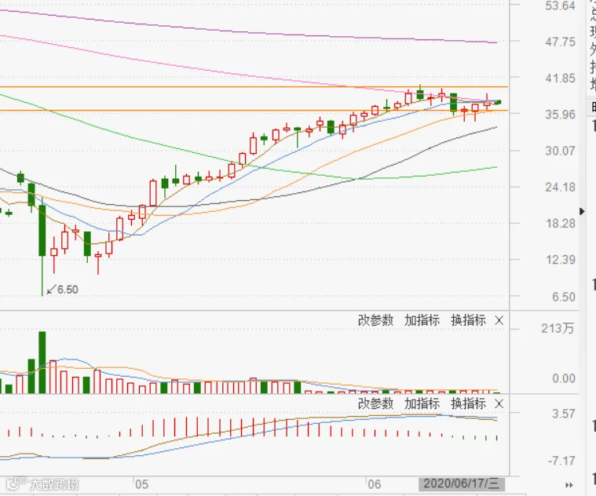Click 换指标 in the MACD indicator panel
The image size is (596, 496).
click(x=468, y=403)
